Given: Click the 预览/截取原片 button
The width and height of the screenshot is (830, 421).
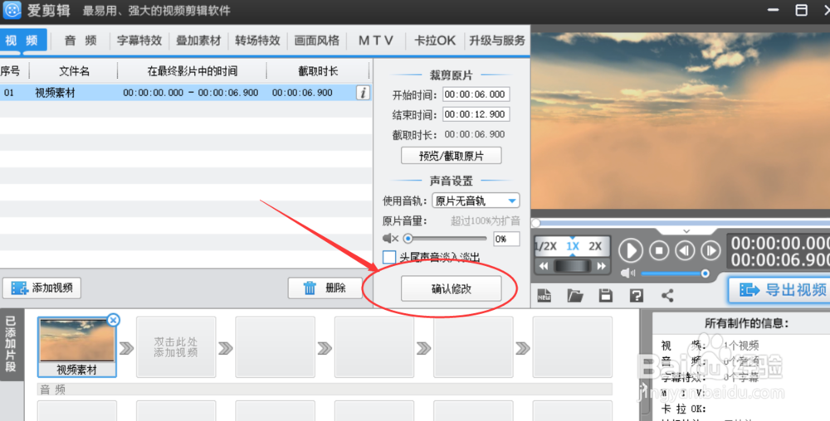Looking at the screenshot, I should point(451,156).
